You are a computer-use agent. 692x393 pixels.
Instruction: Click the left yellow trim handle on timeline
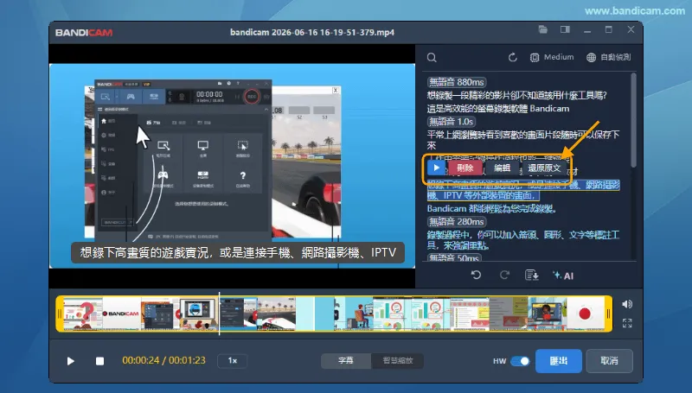pos(60,314)
